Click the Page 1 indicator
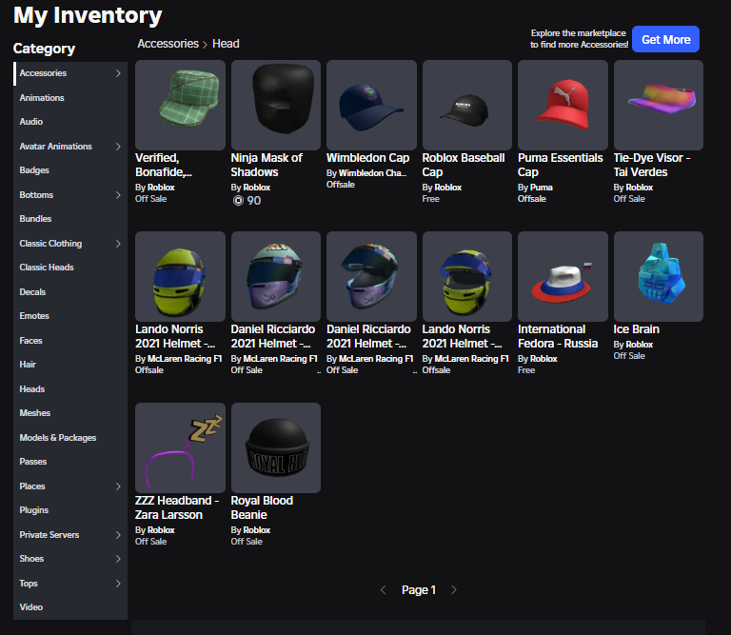 point(419,590)
